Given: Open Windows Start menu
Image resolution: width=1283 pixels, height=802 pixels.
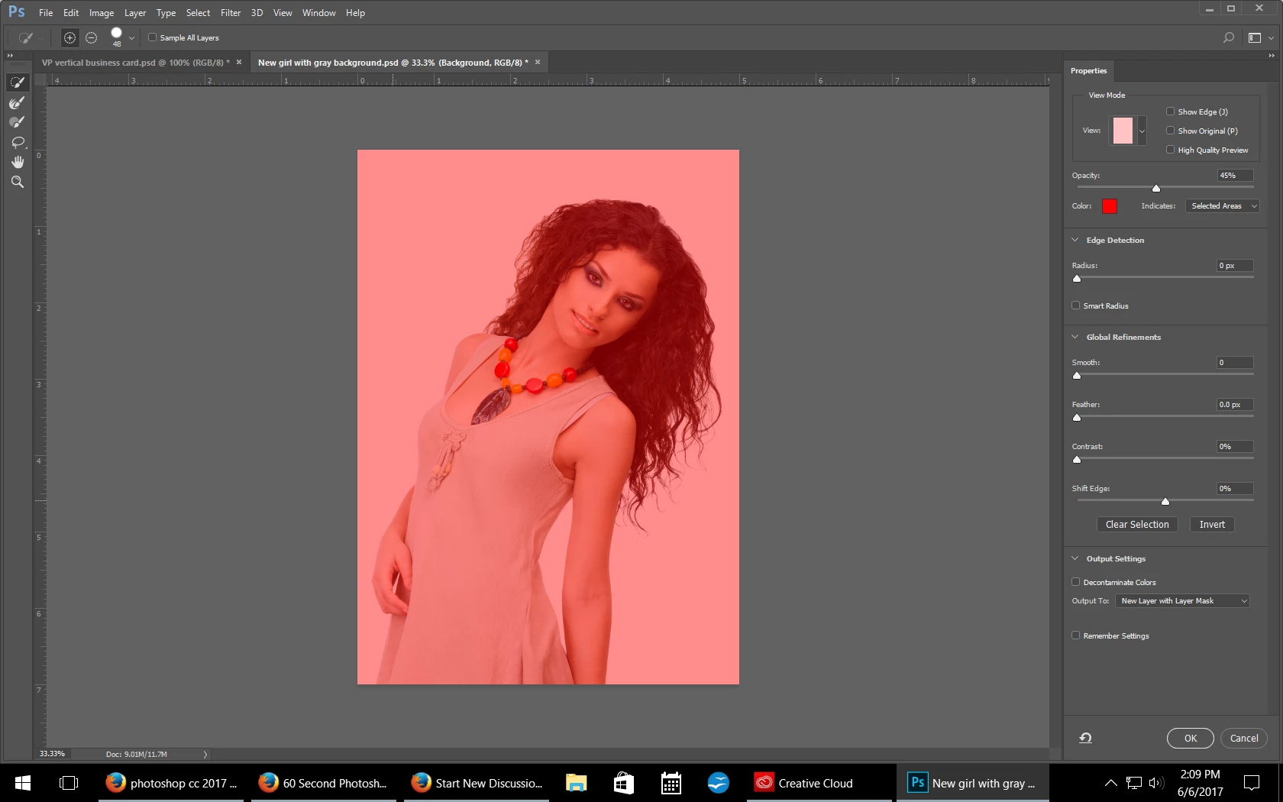Looking at the screenshot, I should [x=23, y=783].
